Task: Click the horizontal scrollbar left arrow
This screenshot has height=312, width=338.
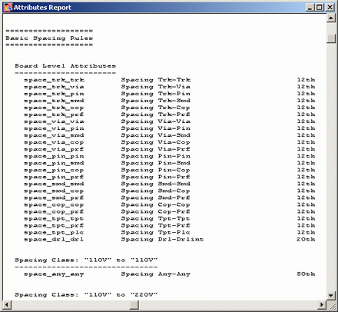Action: coord(7,304)
